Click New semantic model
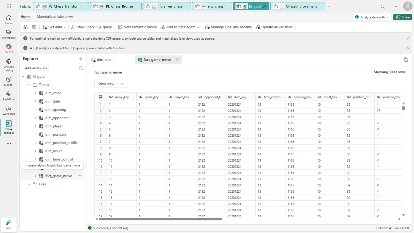 137,27
